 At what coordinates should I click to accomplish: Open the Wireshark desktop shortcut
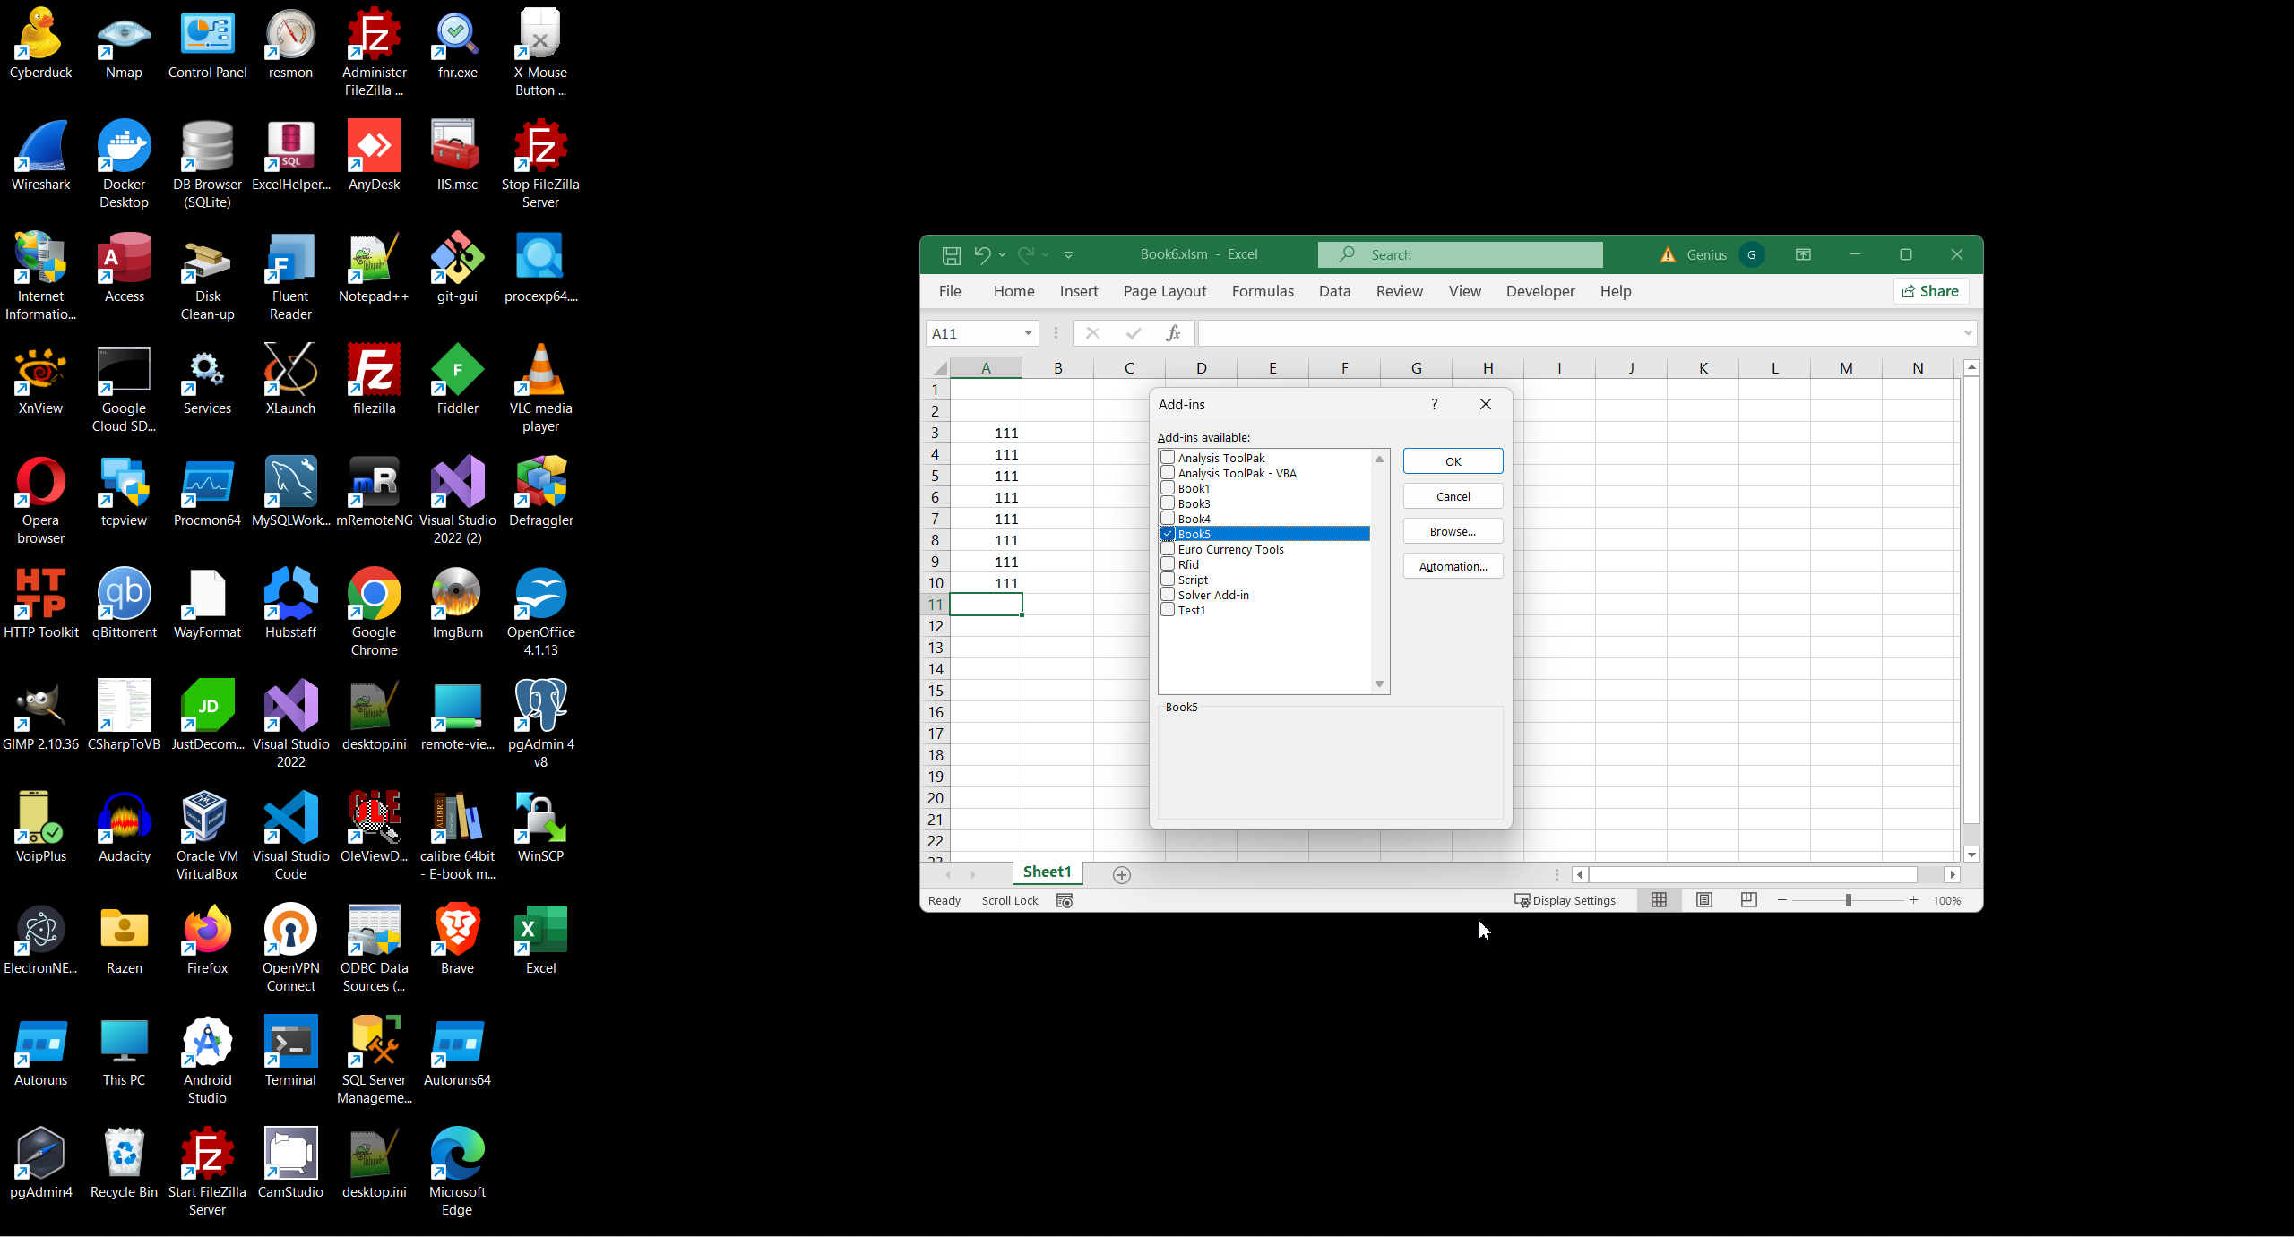tap(40, 157)
